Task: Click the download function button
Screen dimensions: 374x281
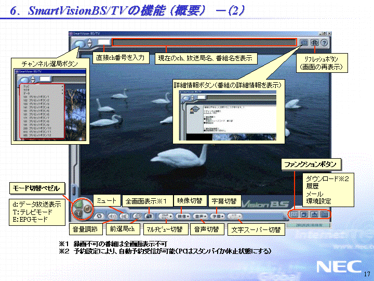Action: 295,214
